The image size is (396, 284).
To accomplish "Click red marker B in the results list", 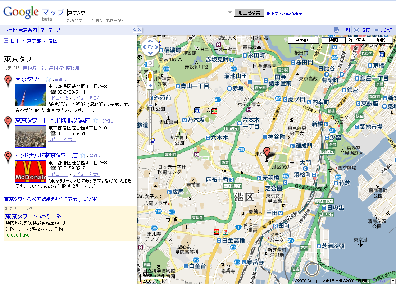I will [x=8, y=123].
